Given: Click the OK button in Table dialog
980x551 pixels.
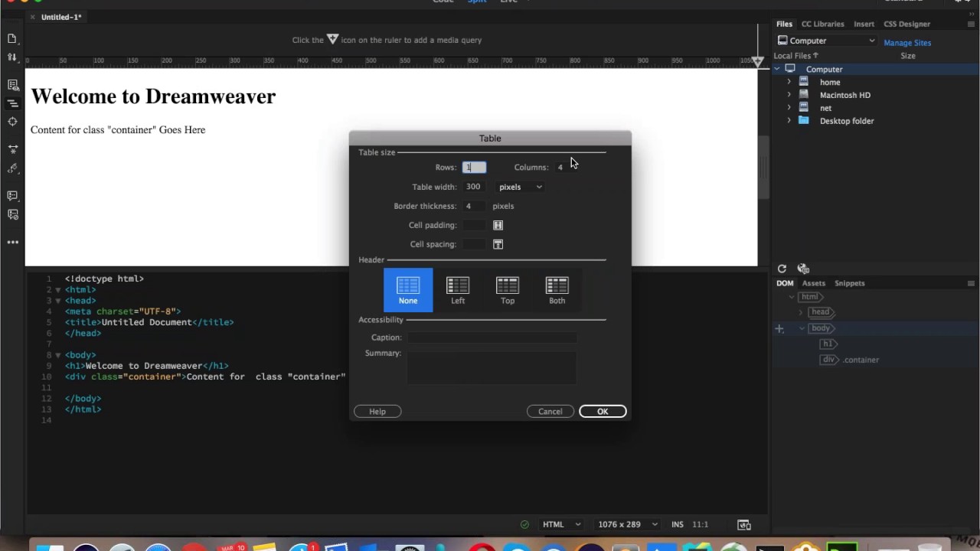Looking at the screenshot, I should [x=603, y=412].
